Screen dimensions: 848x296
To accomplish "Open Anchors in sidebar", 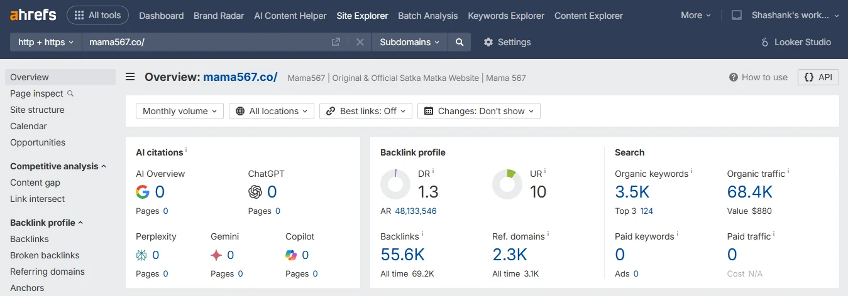I will (27, 288).
